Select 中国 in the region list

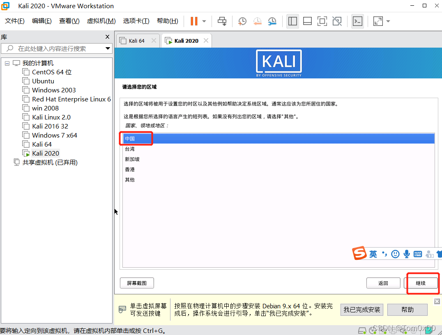click(x=279, y=139)
